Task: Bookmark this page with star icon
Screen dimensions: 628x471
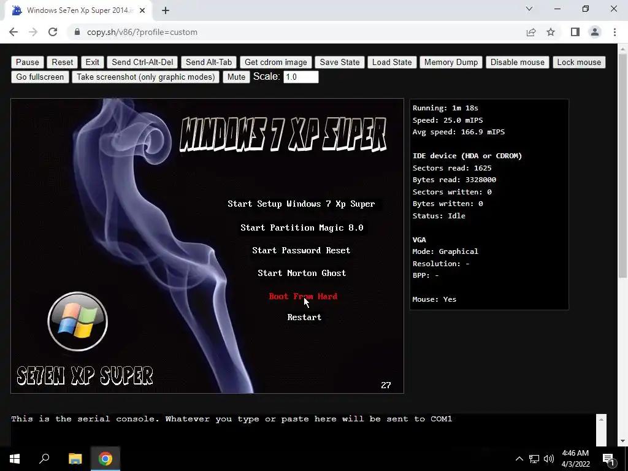Action: point(551,32)
